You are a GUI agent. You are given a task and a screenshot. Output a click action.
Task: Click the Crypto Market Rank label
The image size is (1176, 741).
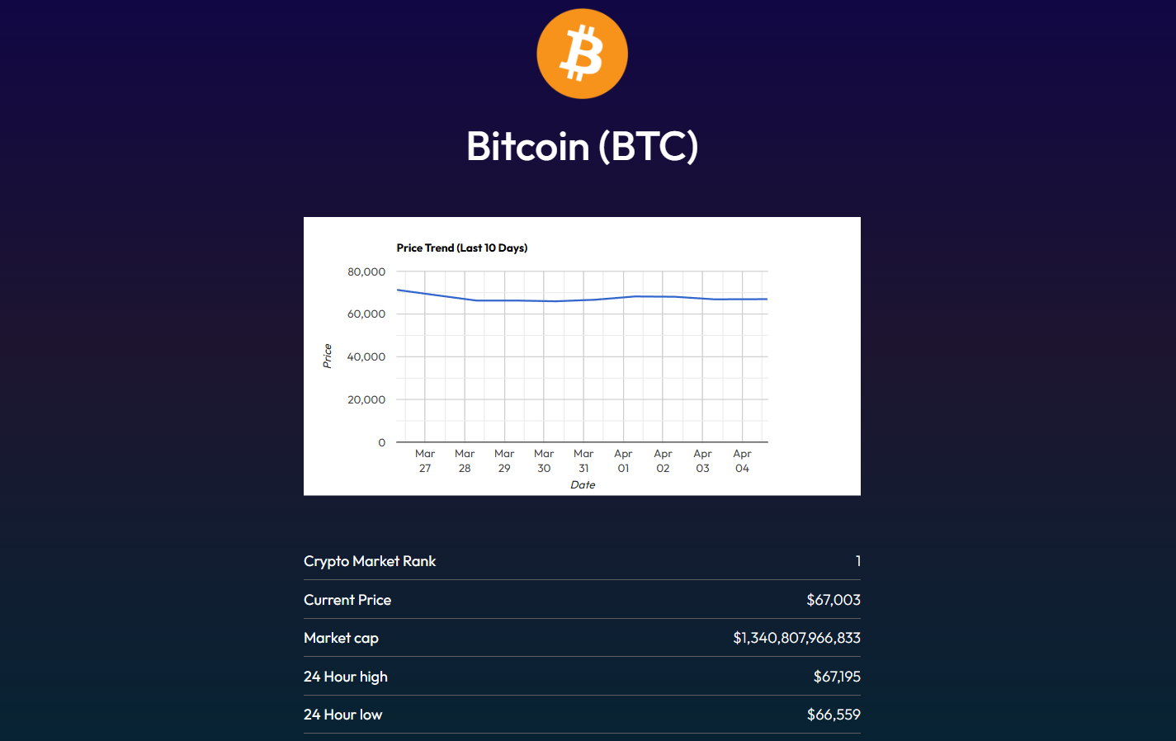point(370,561)
